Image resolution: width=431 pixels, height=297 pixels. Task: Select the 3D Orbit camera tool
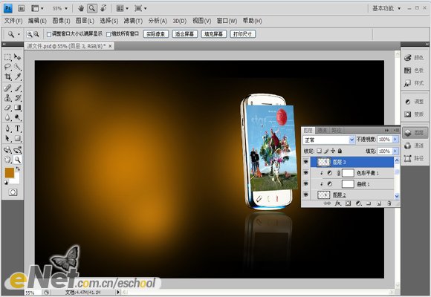point(18,150)
